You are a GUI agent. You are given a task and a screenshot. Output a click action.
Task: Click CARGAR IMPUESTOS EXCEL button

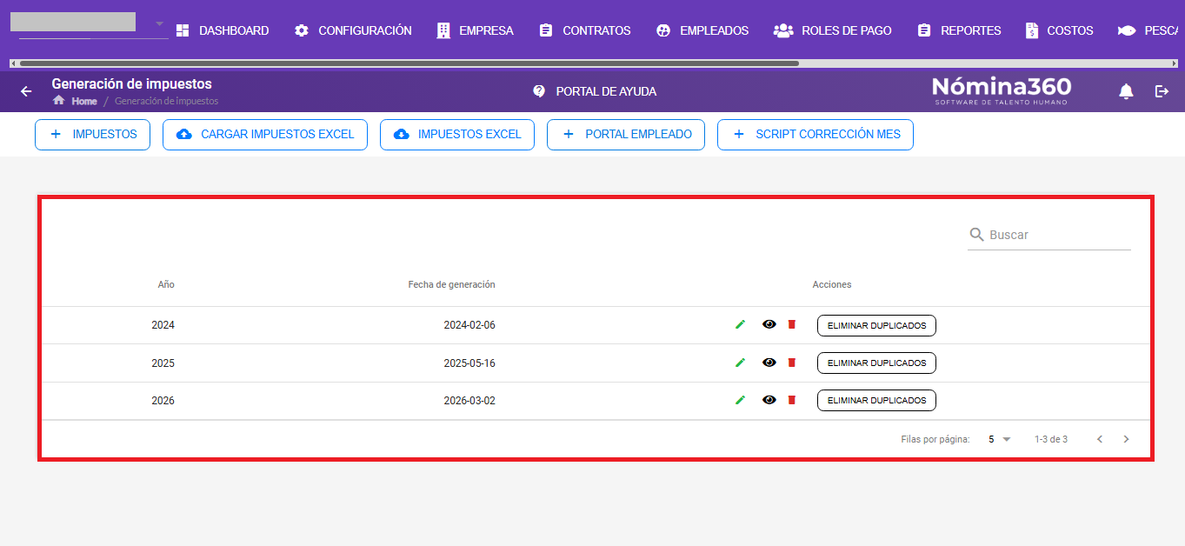click(x=265, y=135)
